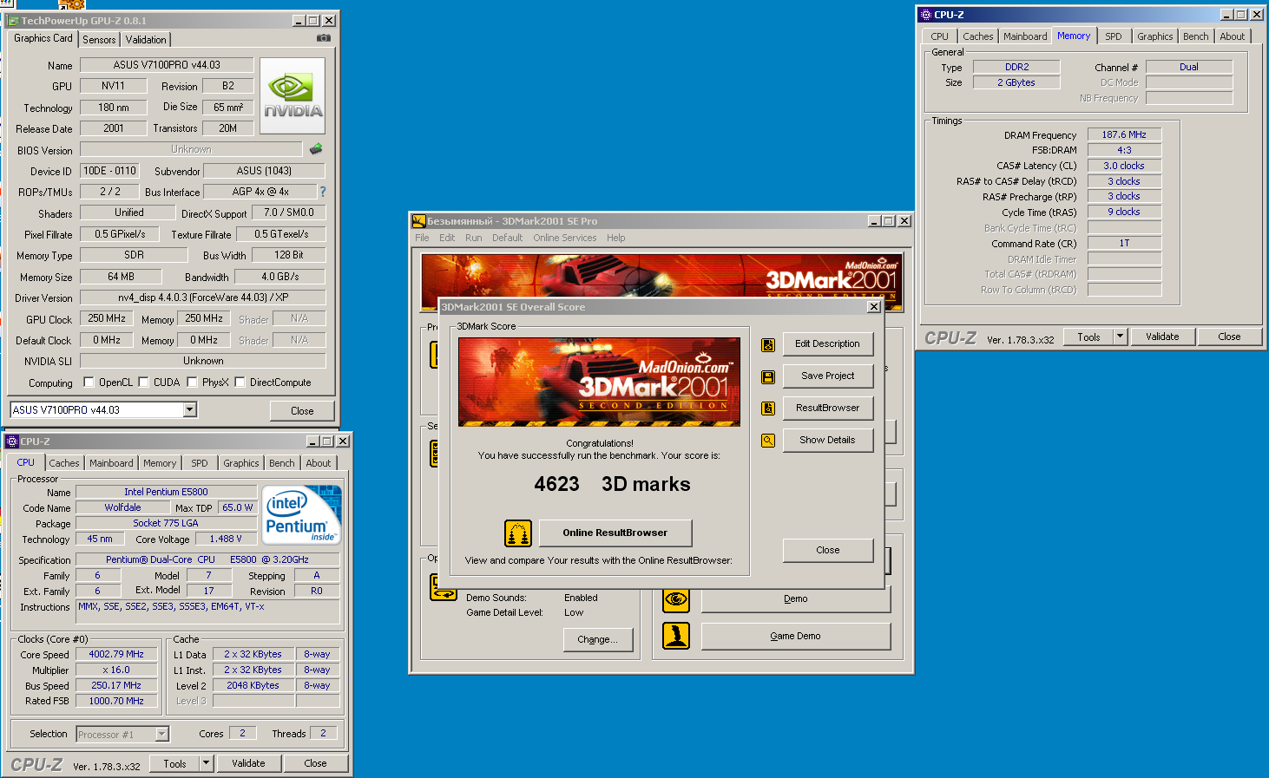Viewport: 1269px width, 778px height.
Task: Click the left CPU-Z title bar icon
Action: pos(12,441)
